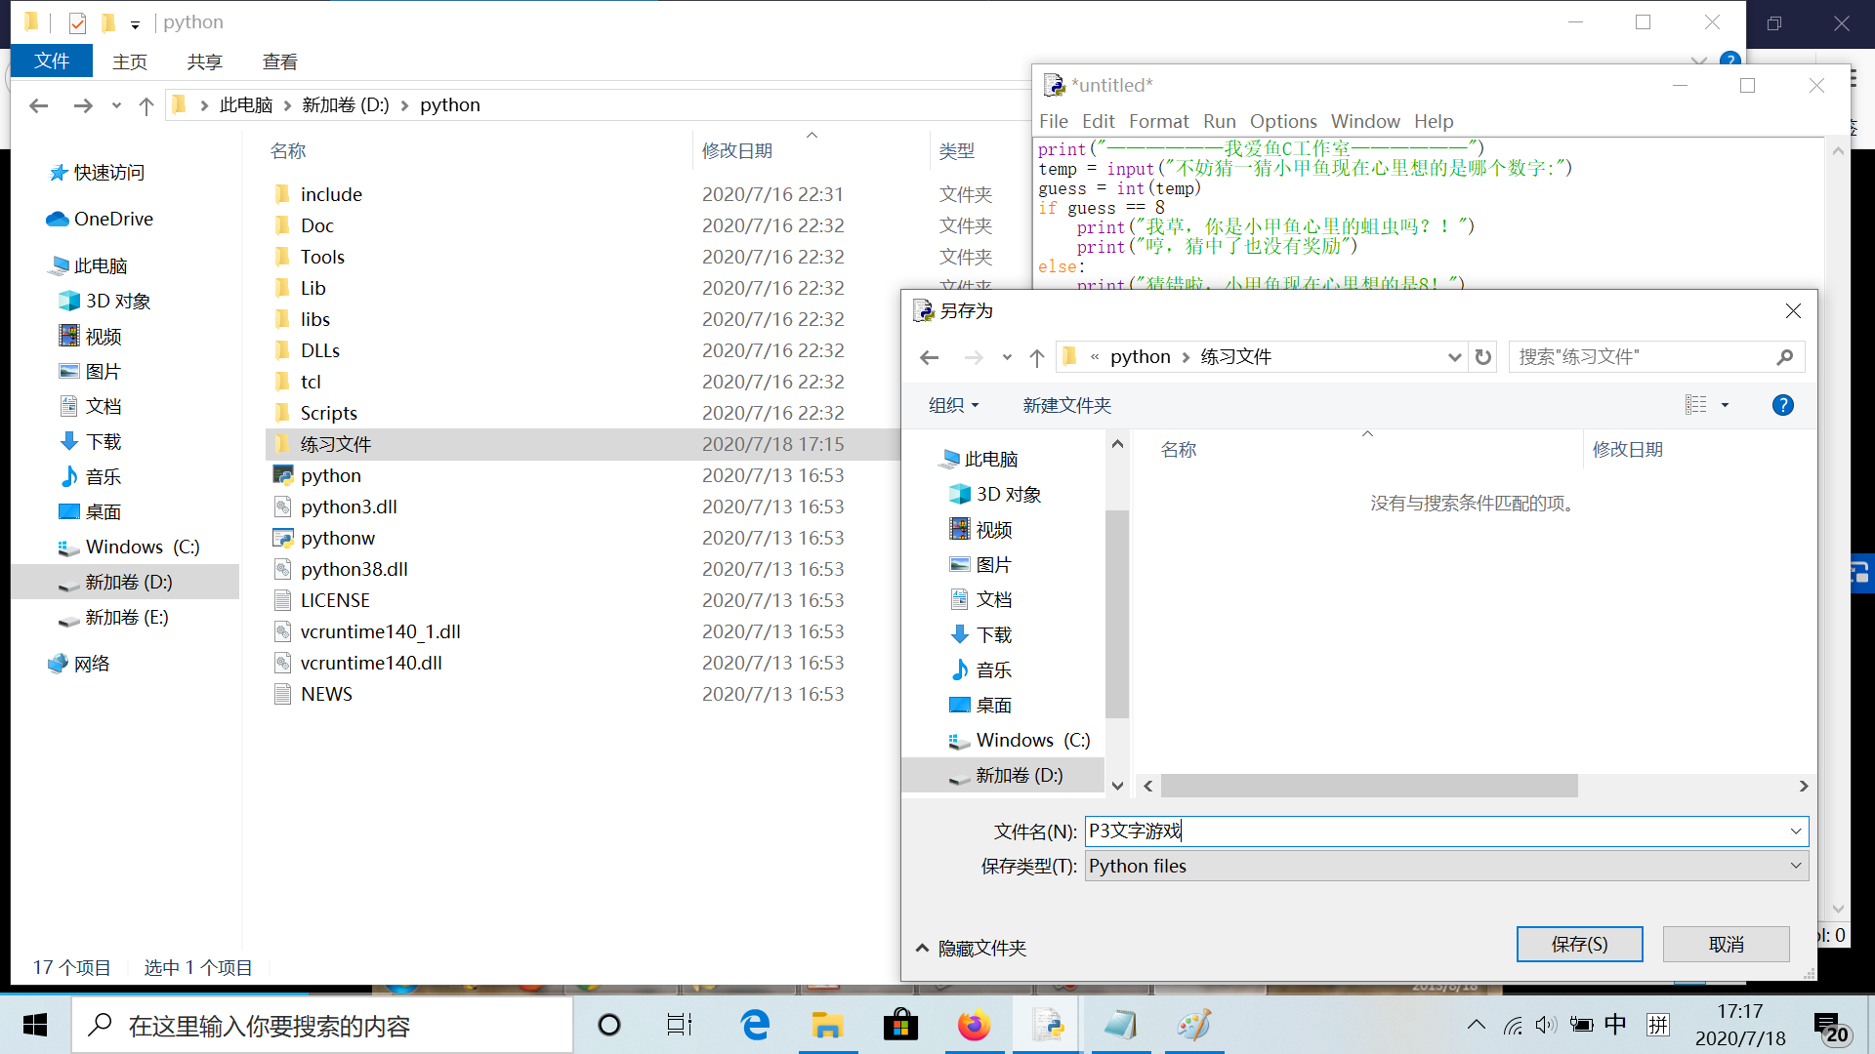Open Explorer recent locations chevron
The height and width of the screenshot is (1054, 1875).
(x=116, y=105)
